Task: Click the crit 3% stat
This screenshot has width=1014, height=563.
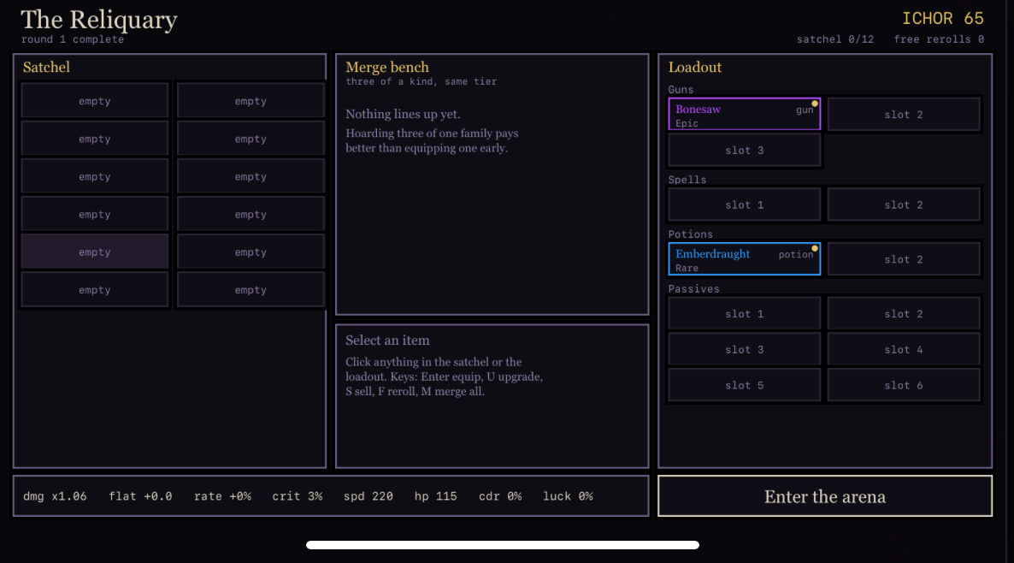Action: (x=297, y=496)
